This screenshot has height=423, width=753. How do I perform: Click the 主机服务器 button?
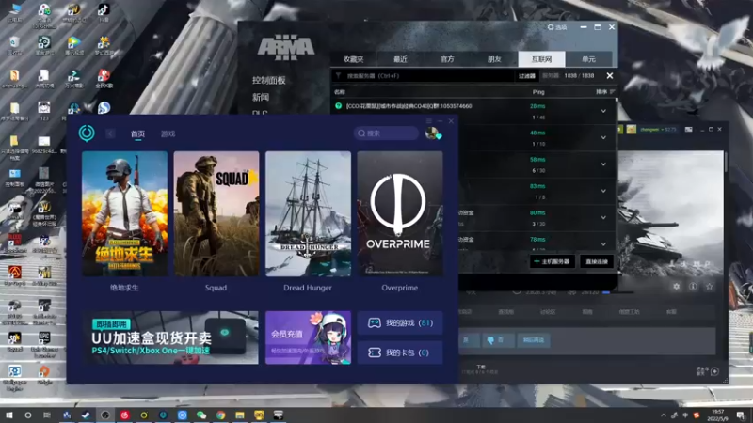553,261
